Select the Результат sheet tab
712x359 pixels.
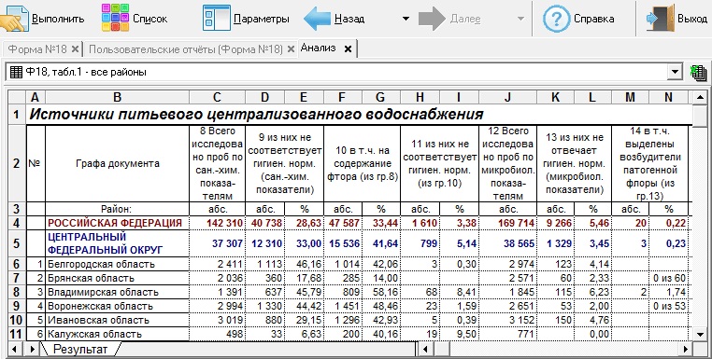80,350
